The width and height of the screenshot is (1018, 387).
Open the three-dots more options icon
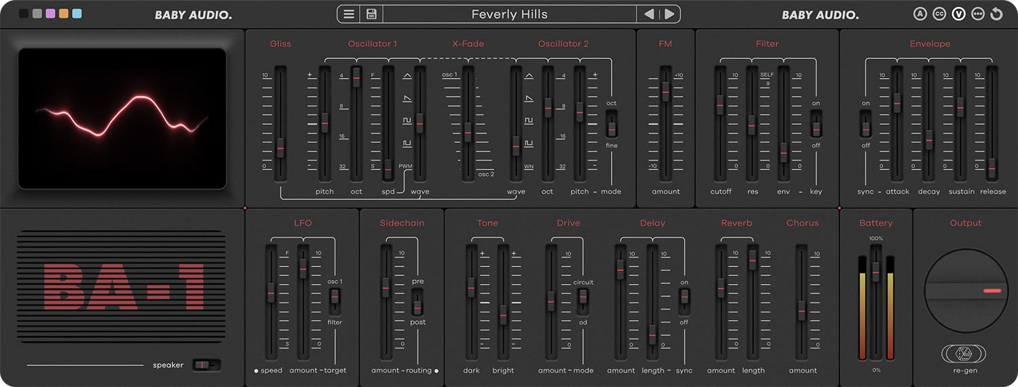(977, 14)
